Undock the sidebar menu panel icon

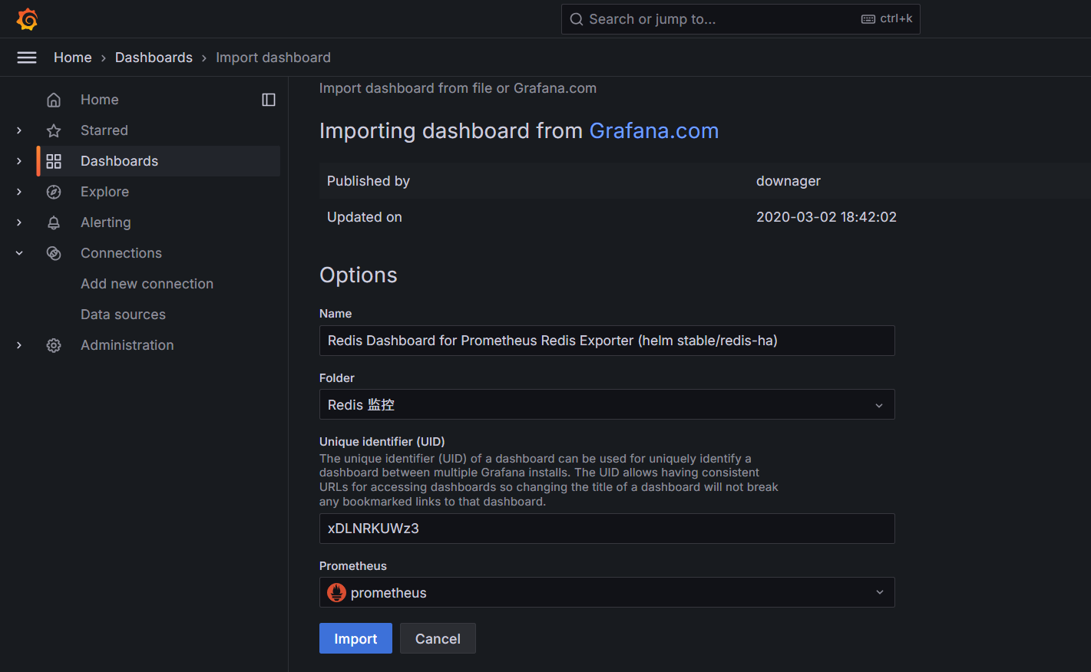[269, 100]
